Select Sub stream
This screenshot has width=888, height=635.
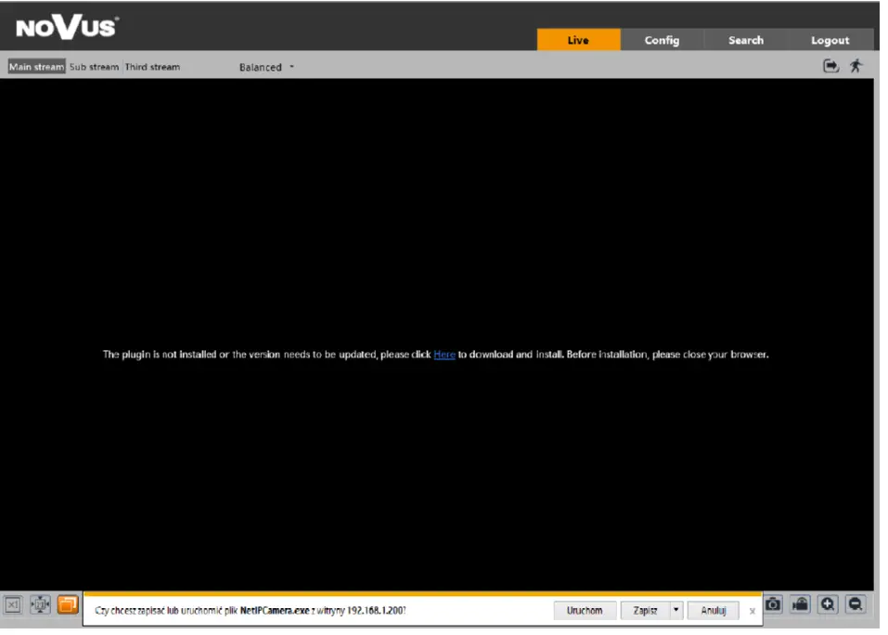click(x=94, y=66)
